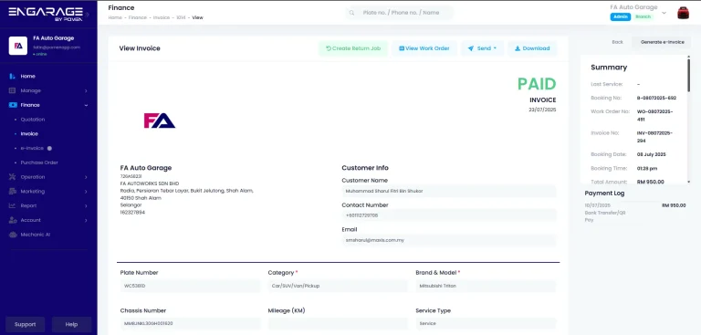Image resolution: width=701 pixels, height=335 pixels.
Task: Click the Account person icon
Action: 13,220
